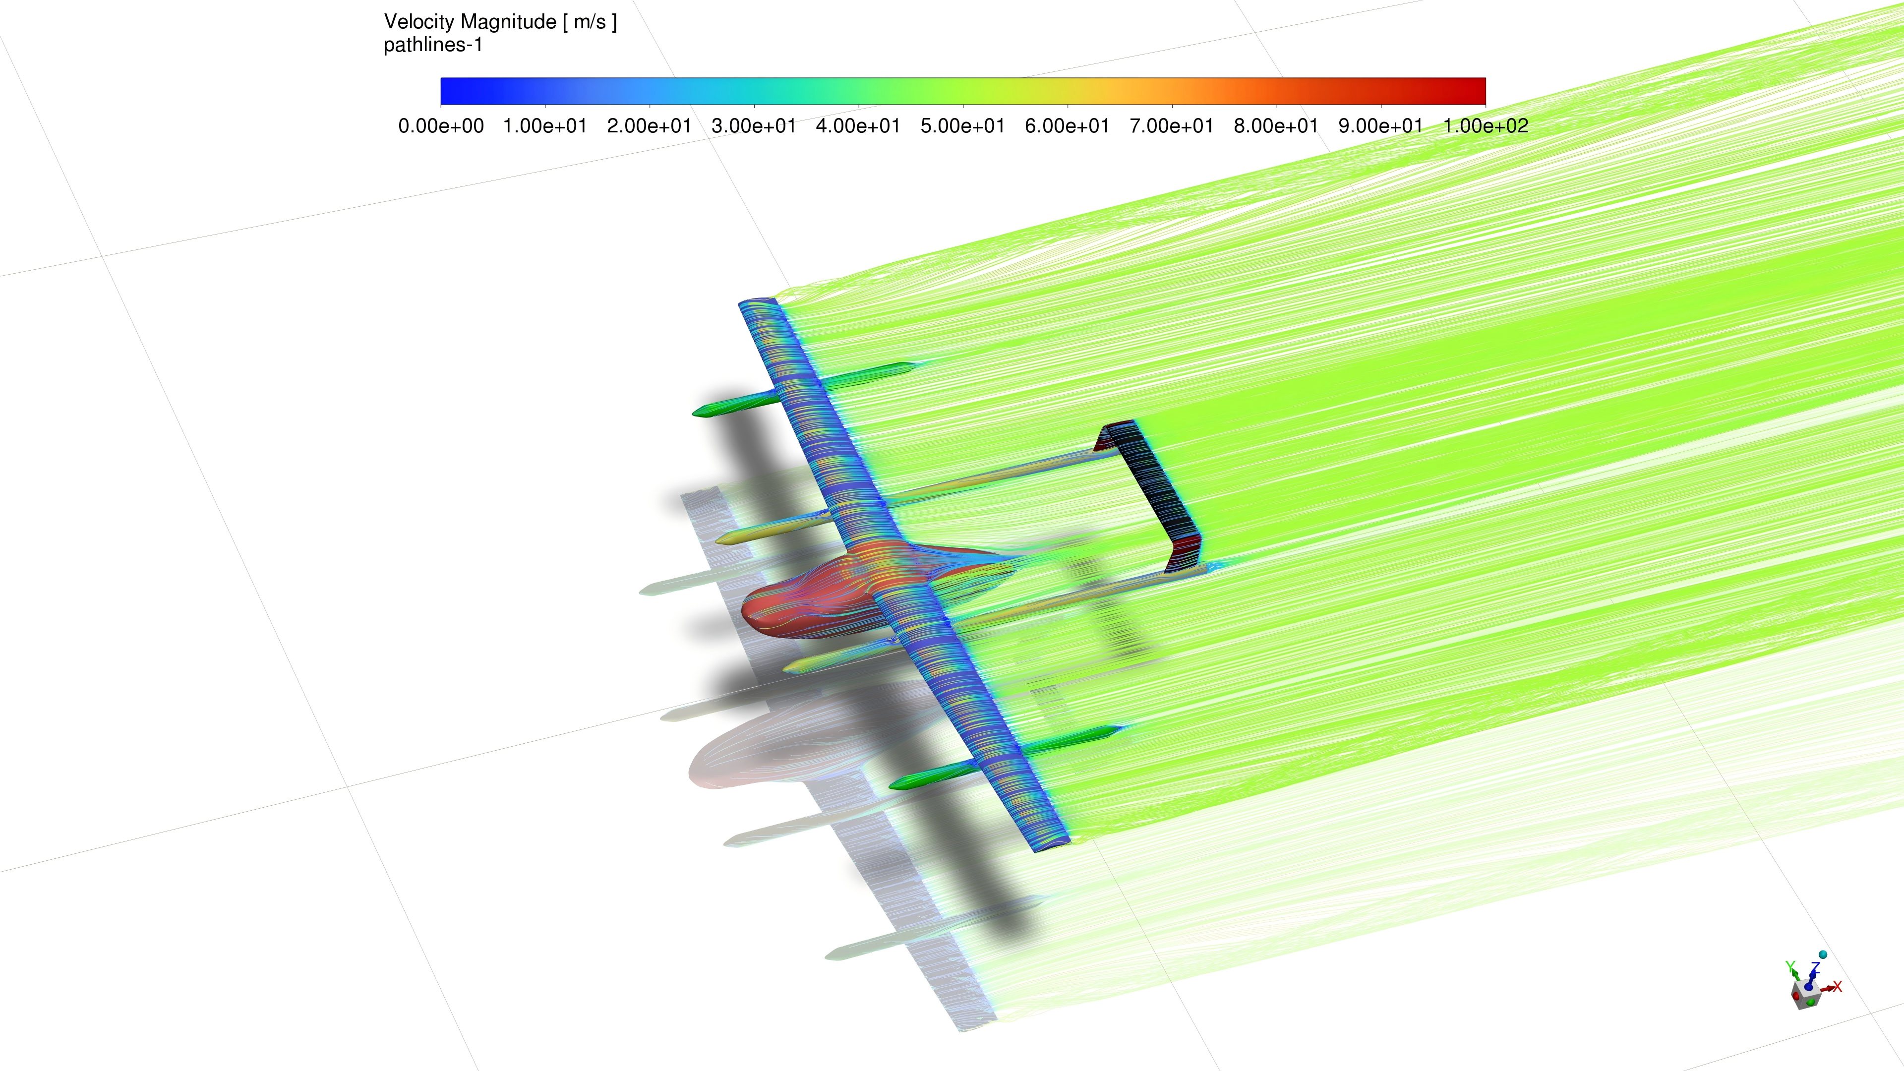Click the 4.00e+01 colorbar value
Image resolution: width=1904 pixels, height=1071 pixels.
(858, 125)
